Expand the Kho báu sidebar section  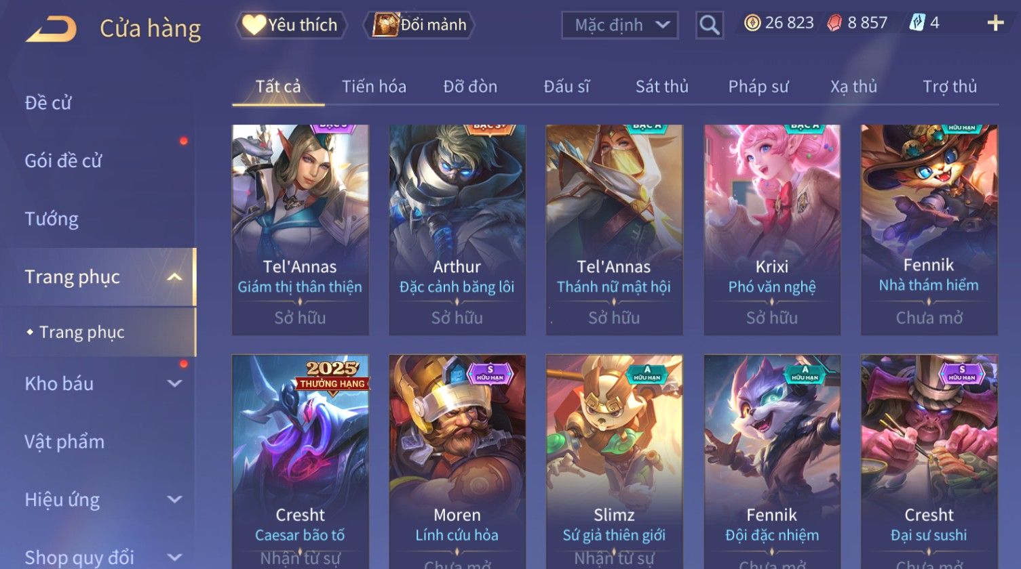[174, 383]
